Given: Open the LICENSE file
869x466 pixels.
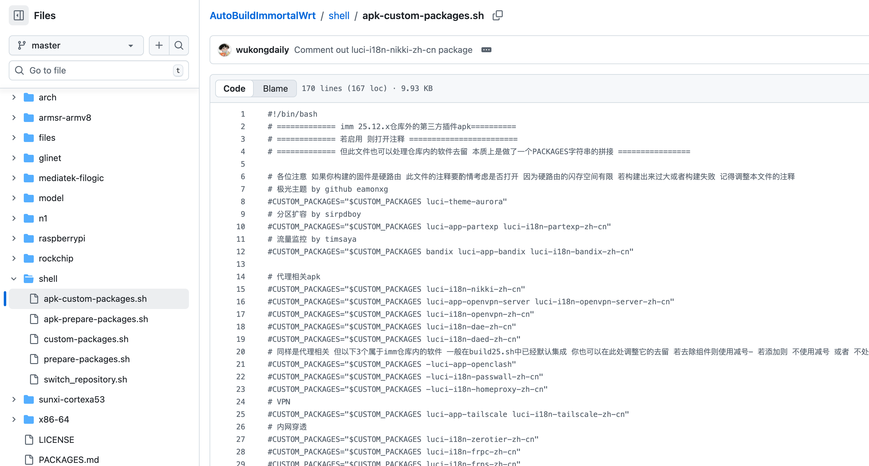Looking at the screenshot, I should (x=56, y=440).
